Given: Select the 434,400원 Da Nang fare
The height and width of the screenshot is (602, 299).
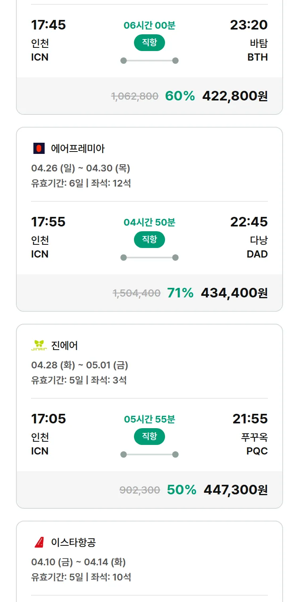Looking at the screenshot, I should click(234, 293).
